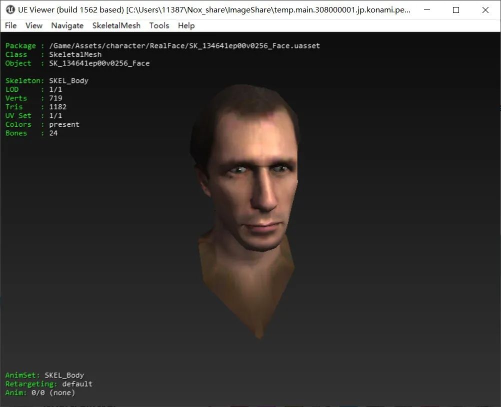Open the Help menu
The height and width of the screenshot is (407, 501).
[186, 25]
